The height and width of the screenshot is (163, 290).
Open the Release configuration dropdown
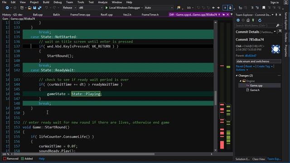[69, 8]
